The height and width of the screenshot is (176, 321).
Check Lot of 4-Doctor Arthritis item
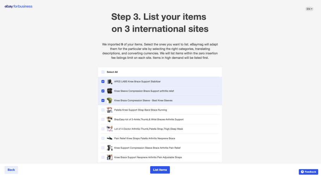[103, 129]
